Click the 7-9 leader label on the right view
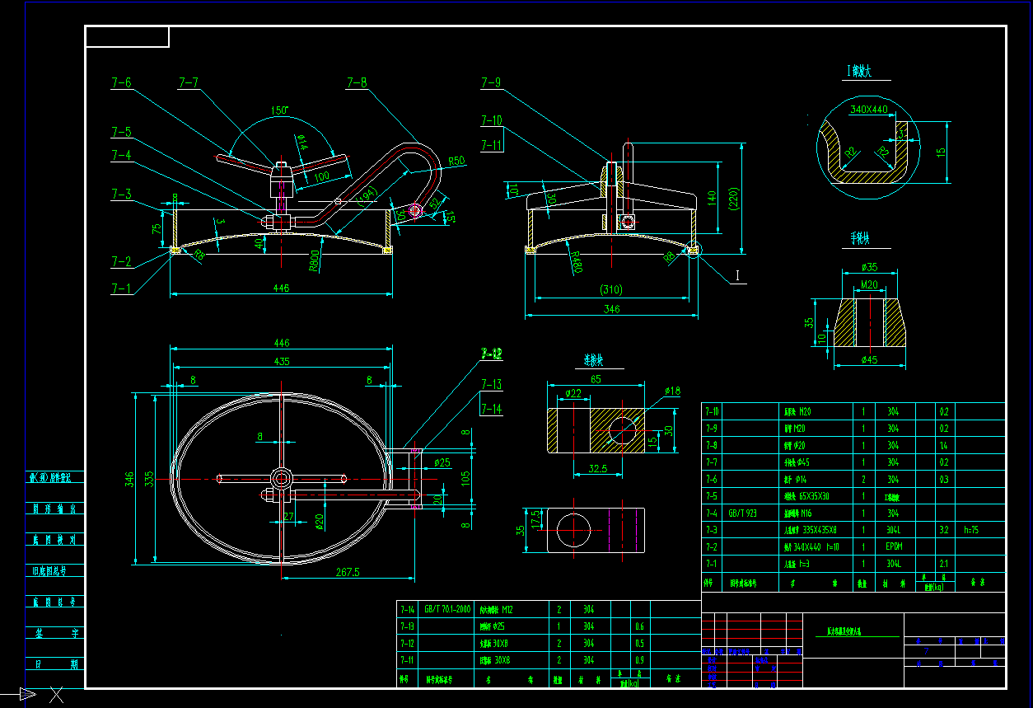The image size is (1033, 708). [x=493, y=82]
